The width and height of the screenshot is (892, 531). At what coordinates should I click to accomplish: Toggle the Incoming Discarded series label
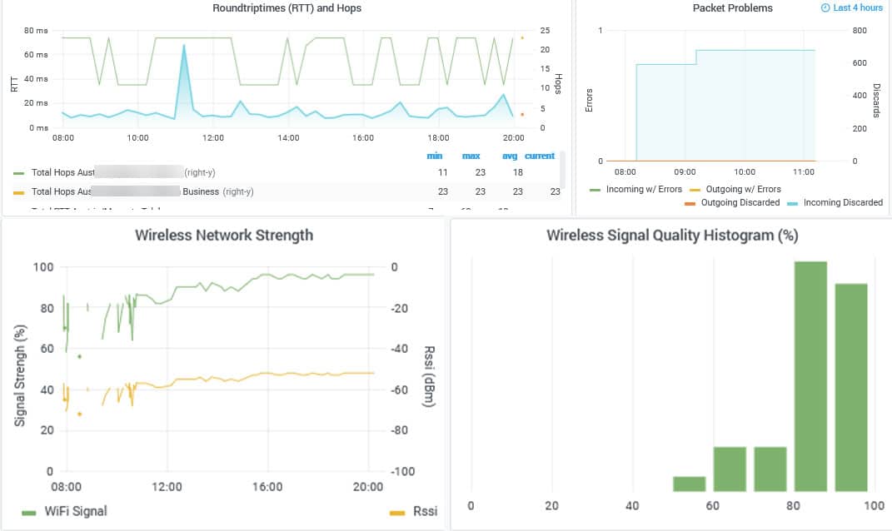point(841,203)
